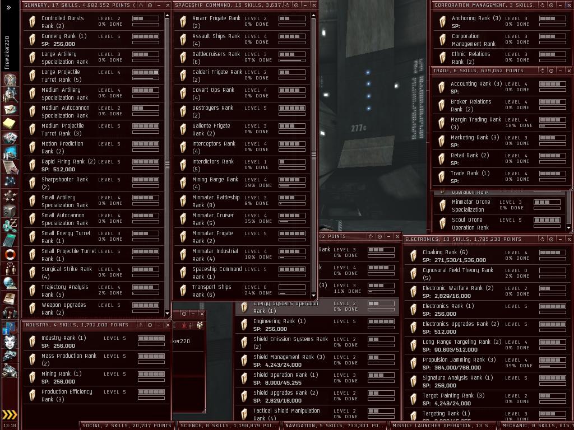Open the wallet coins icon

pos(10,225)
